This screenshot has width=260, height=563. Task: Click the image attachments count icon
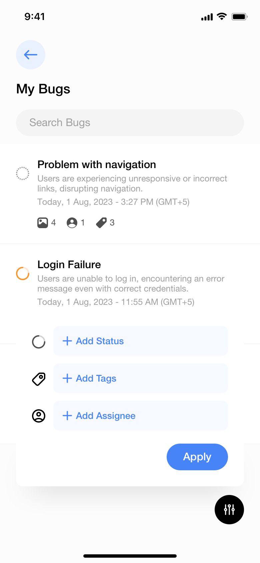tap(43, 223)
